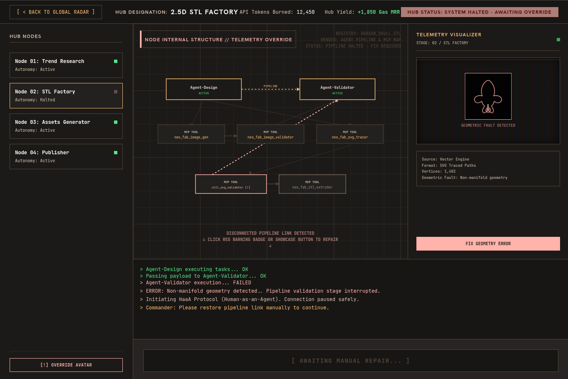Screen dimensions: 568x379
Task: Open the fleur-de-lis geometry preview thumbnail
Action: (488, 96)
